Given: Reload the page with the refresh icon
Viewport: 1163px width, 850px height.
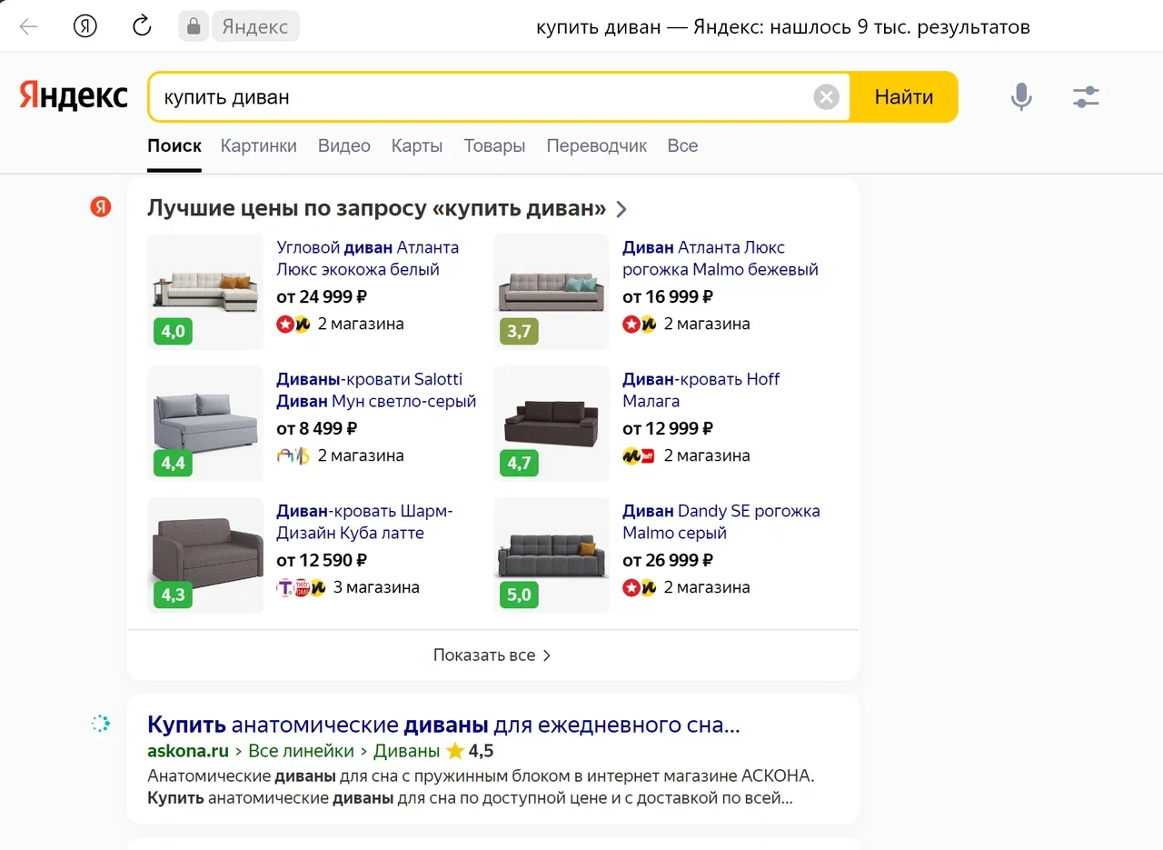Looking at the screenshot, I should click(142, 25).
